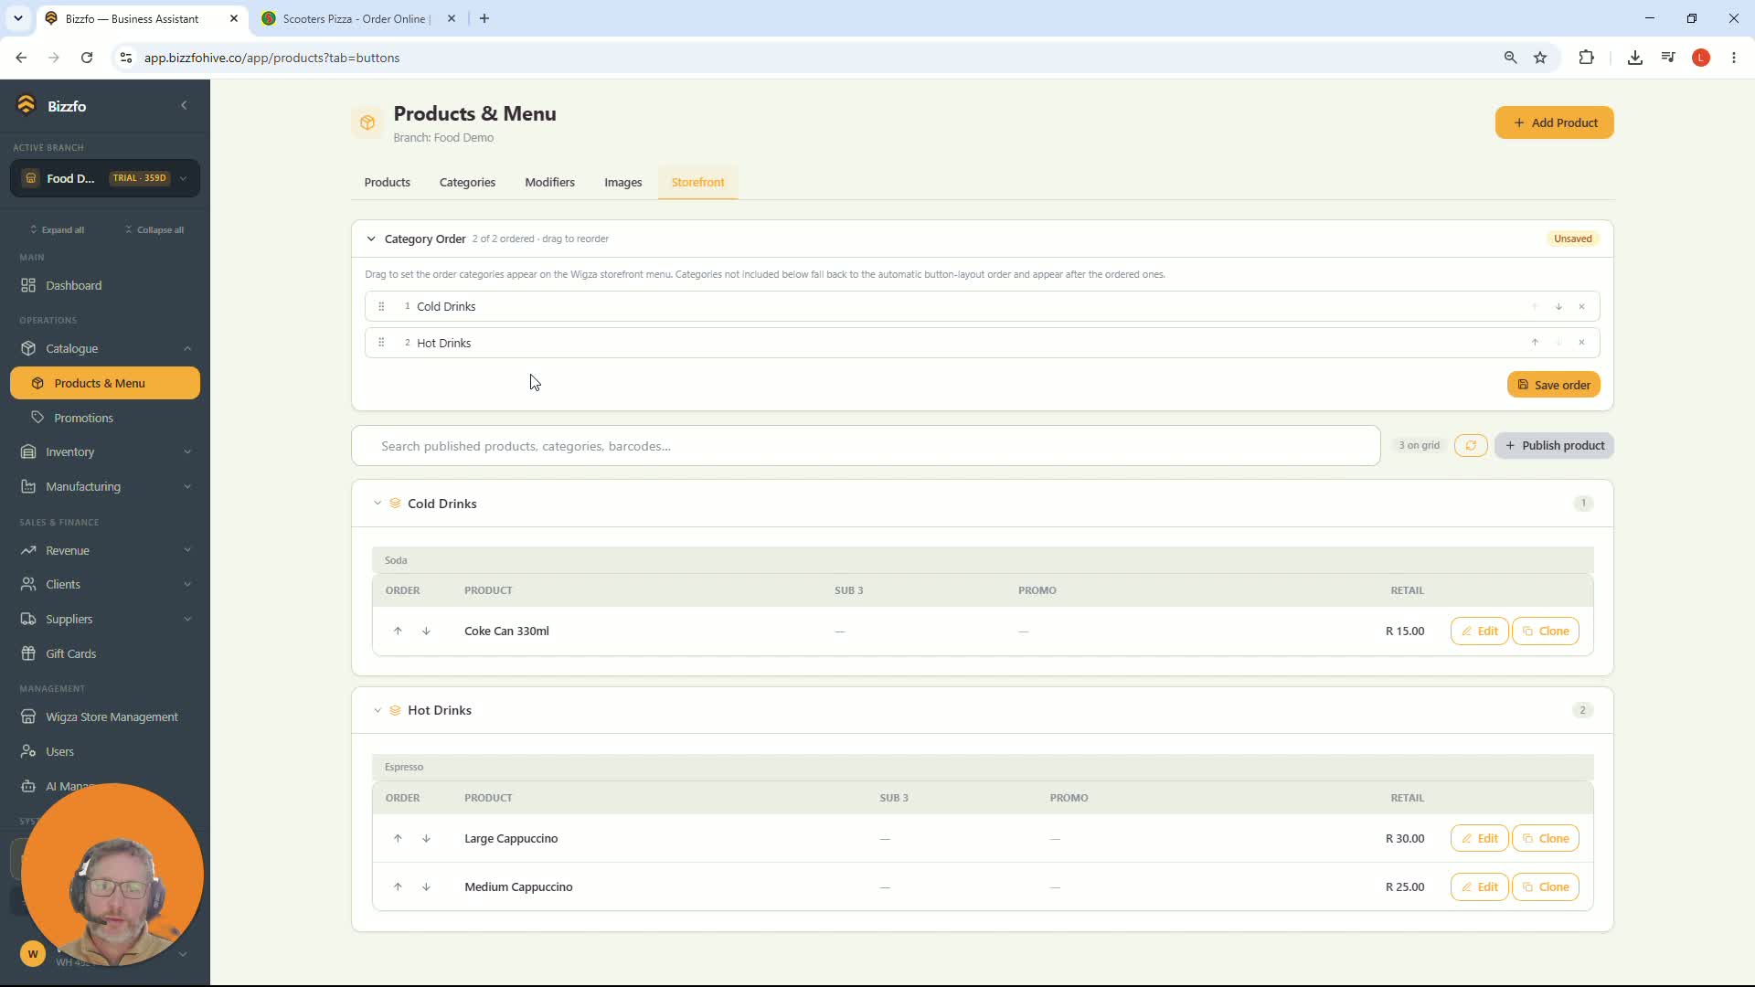This screenshot has width=1755, height=987.
Task: Bookmark page with the star icon
Action: 1540,58
